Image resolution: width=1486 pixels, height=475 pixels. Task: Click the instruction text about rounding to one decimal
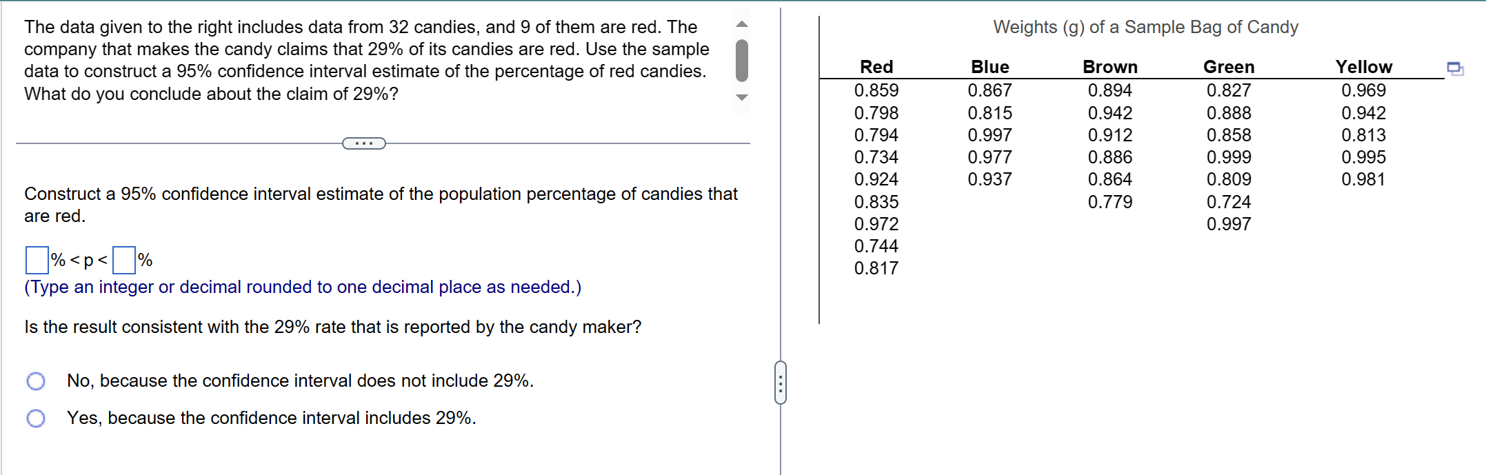(303, 287)
